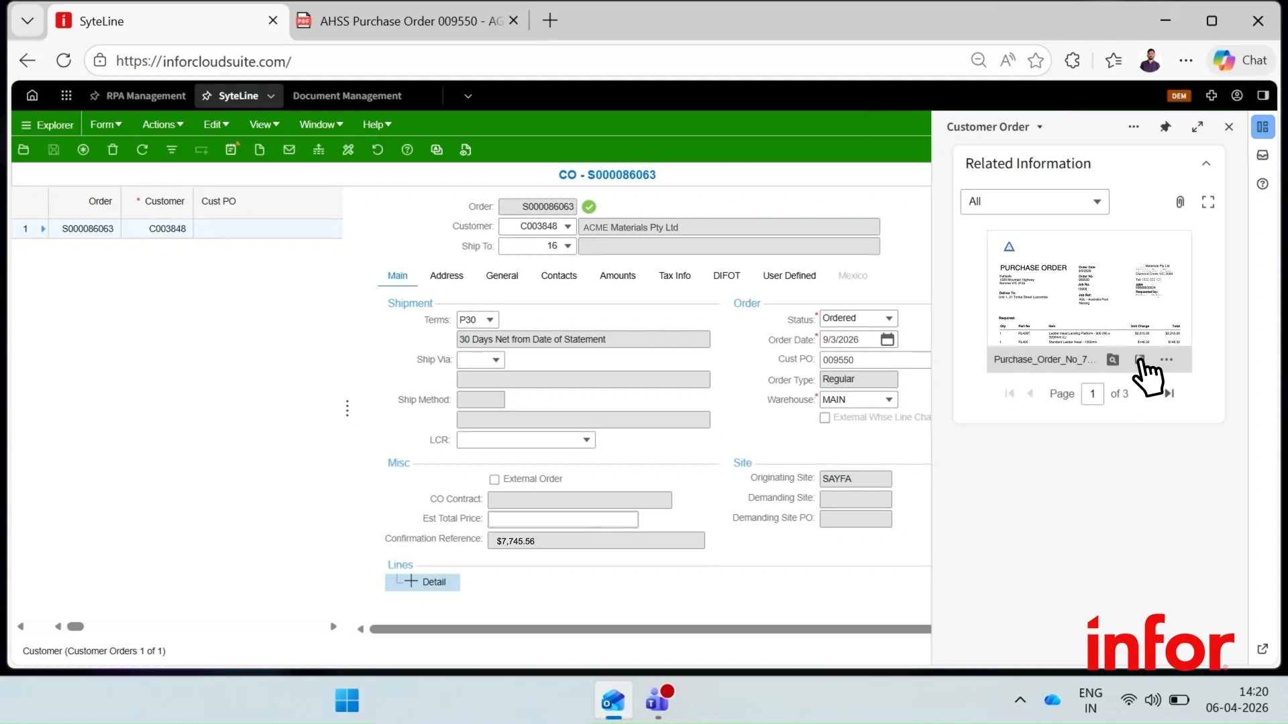This screenshot has height=724, width=1288.
Task: Open the Warehouse MAIN dropdown
Action: [889, 400]
